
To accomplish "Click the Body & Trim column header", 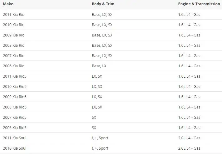I will coord(103,4).
